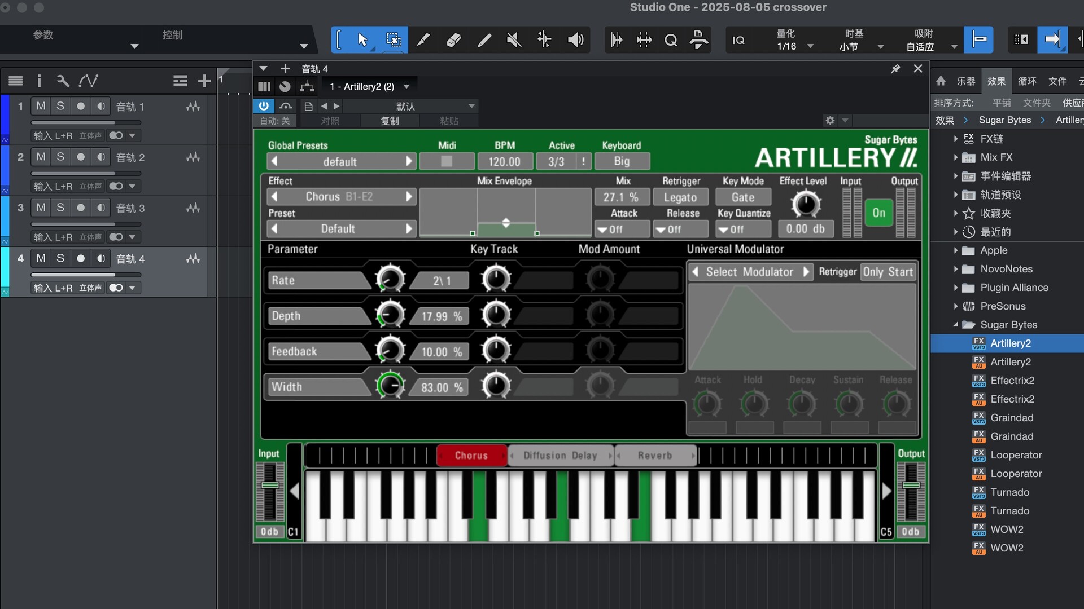Click the BPM 120.00 field

pyautogui.click(x=505, y=161)
